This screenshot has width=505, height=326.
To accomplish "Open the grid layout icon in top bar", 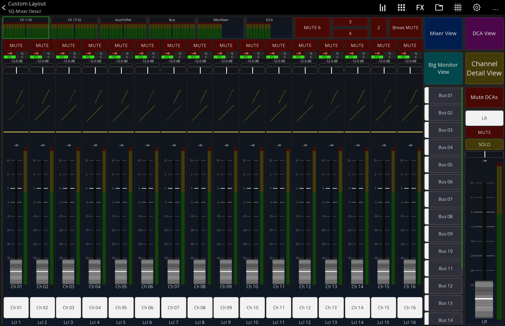I will (x=401, y=8).
